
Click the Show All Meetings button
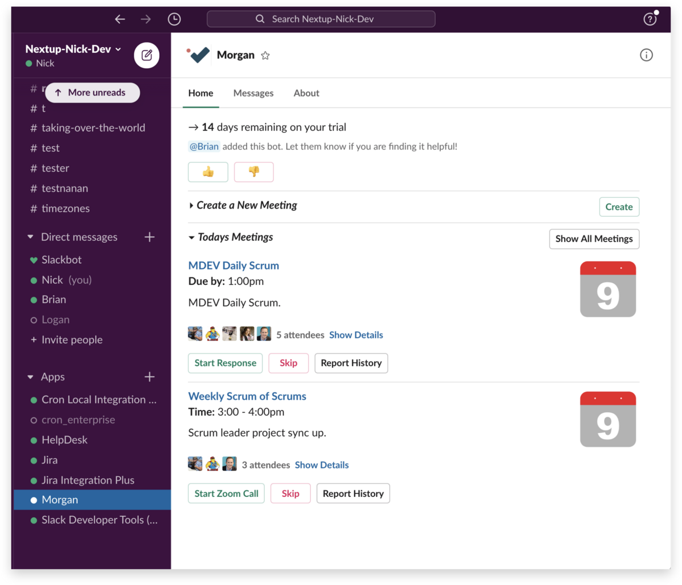(594, 239)
